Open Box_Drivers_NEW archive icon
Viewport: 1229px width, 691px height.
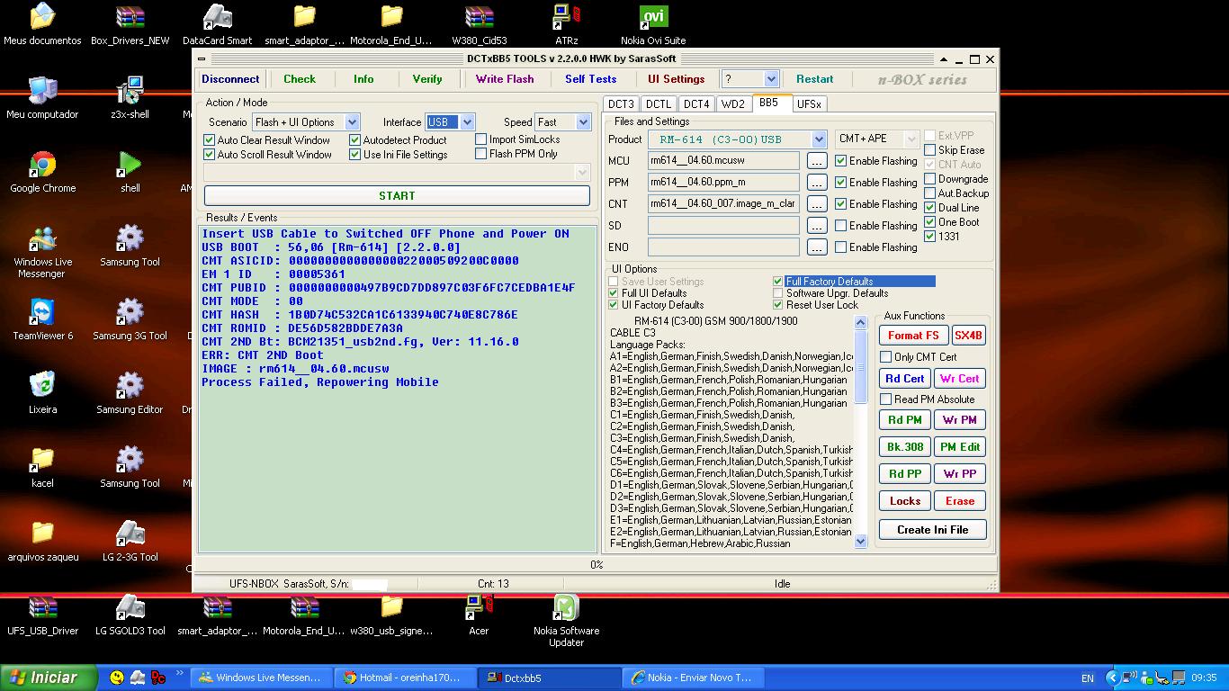pos(130,24)
